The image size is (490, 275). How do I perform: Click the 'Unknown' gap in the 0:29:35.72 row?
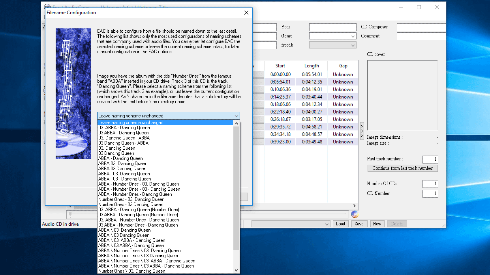pos(343,127)
